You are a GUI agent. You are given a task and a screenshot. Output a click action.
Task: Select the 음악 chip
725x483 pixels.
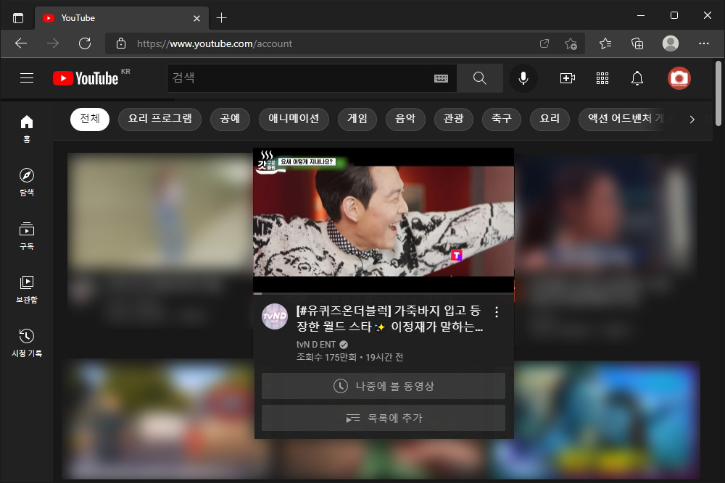tap(405, 119)
